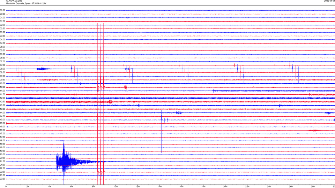The height and width of the screenshot is (188, 335).
Task: Select the 13:00 trace time label
Action: (3, 105)
